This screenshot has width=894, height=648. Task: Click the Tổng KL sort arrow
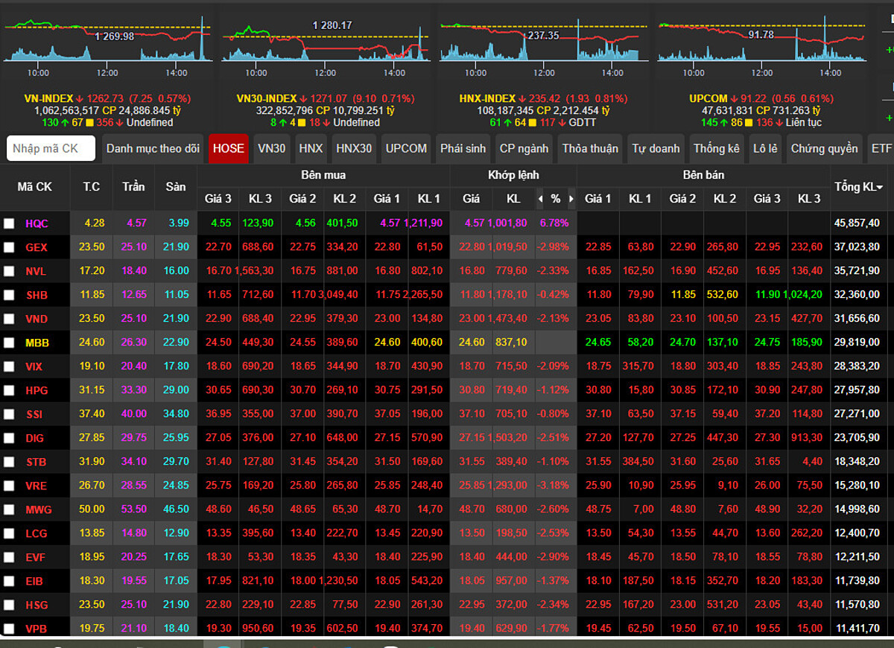[x=880, y=188]
